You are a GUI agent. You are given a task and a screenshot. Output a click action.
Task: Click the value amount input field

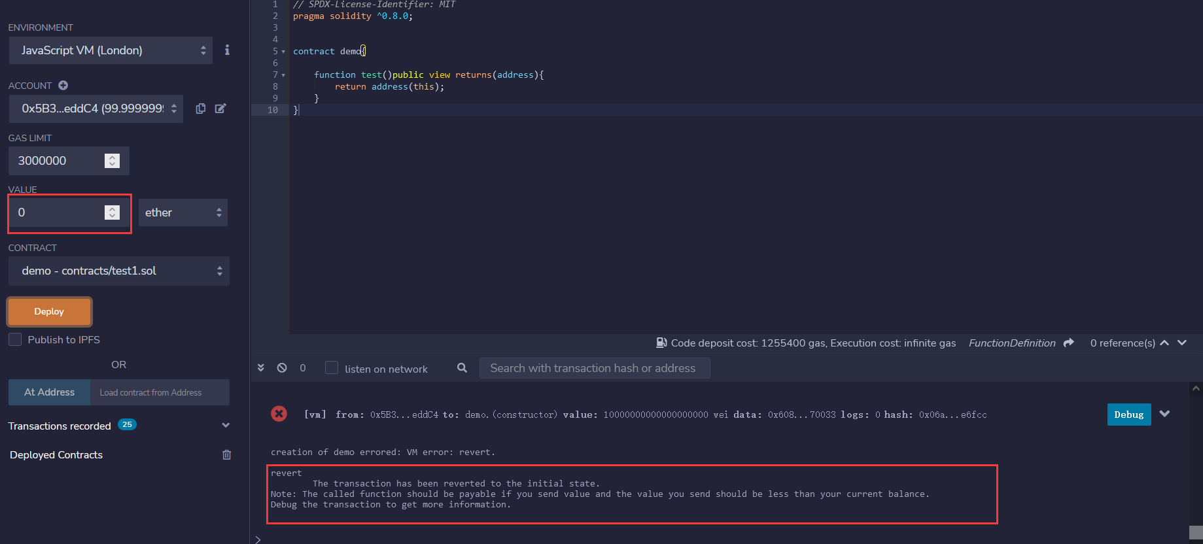(69, 212)
